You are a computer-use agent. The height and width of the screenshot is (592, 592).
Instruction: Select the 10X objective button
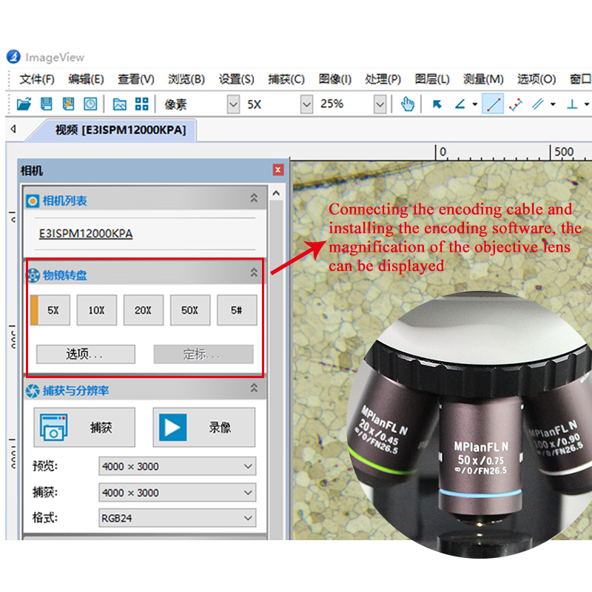[96, 311]
